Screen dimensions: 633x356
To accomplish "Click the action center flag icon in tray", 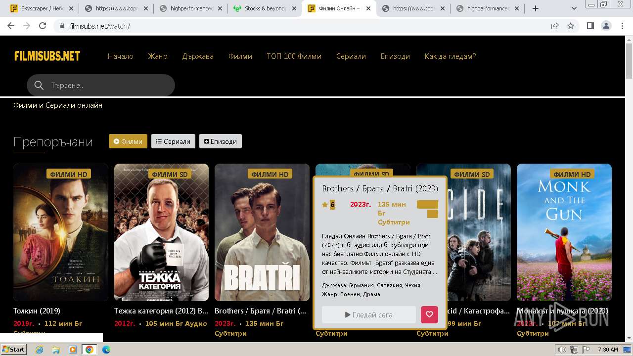I will point(586,350).
